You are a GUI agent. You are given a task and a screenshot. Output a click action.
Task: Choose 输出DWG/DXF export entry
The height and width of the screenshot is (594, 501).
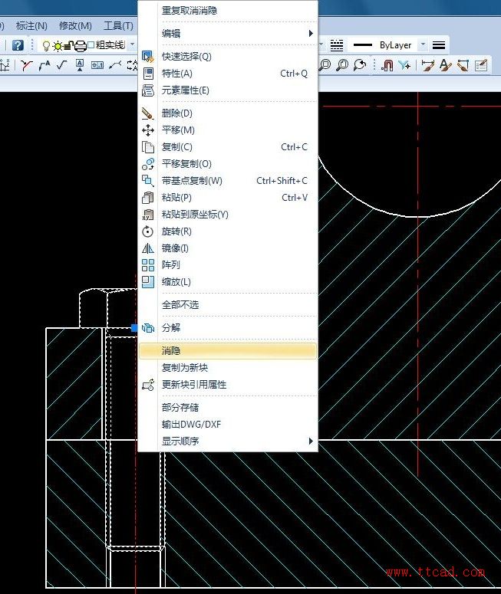click(228, 425)
